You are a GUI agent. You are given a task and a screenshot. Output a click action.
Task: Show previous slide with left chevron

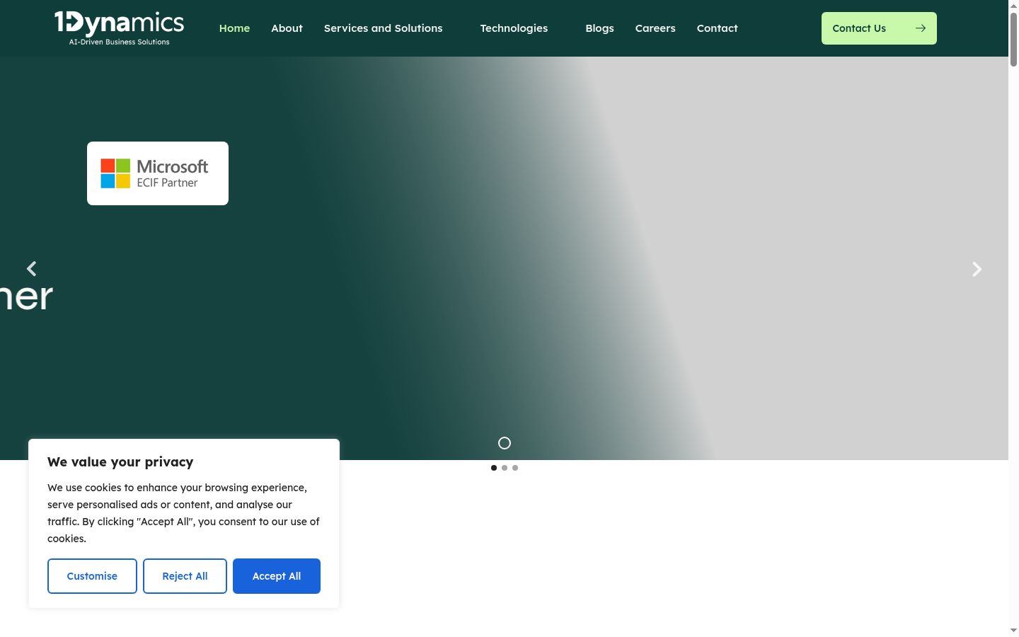[x=31, y=269]
